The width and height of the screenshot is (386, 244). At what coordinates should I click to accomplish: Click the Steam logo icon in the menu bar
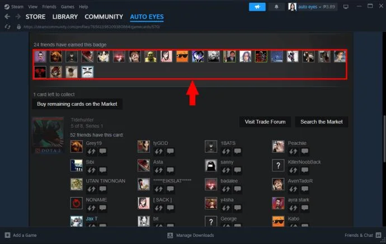(x=7, y=7)
